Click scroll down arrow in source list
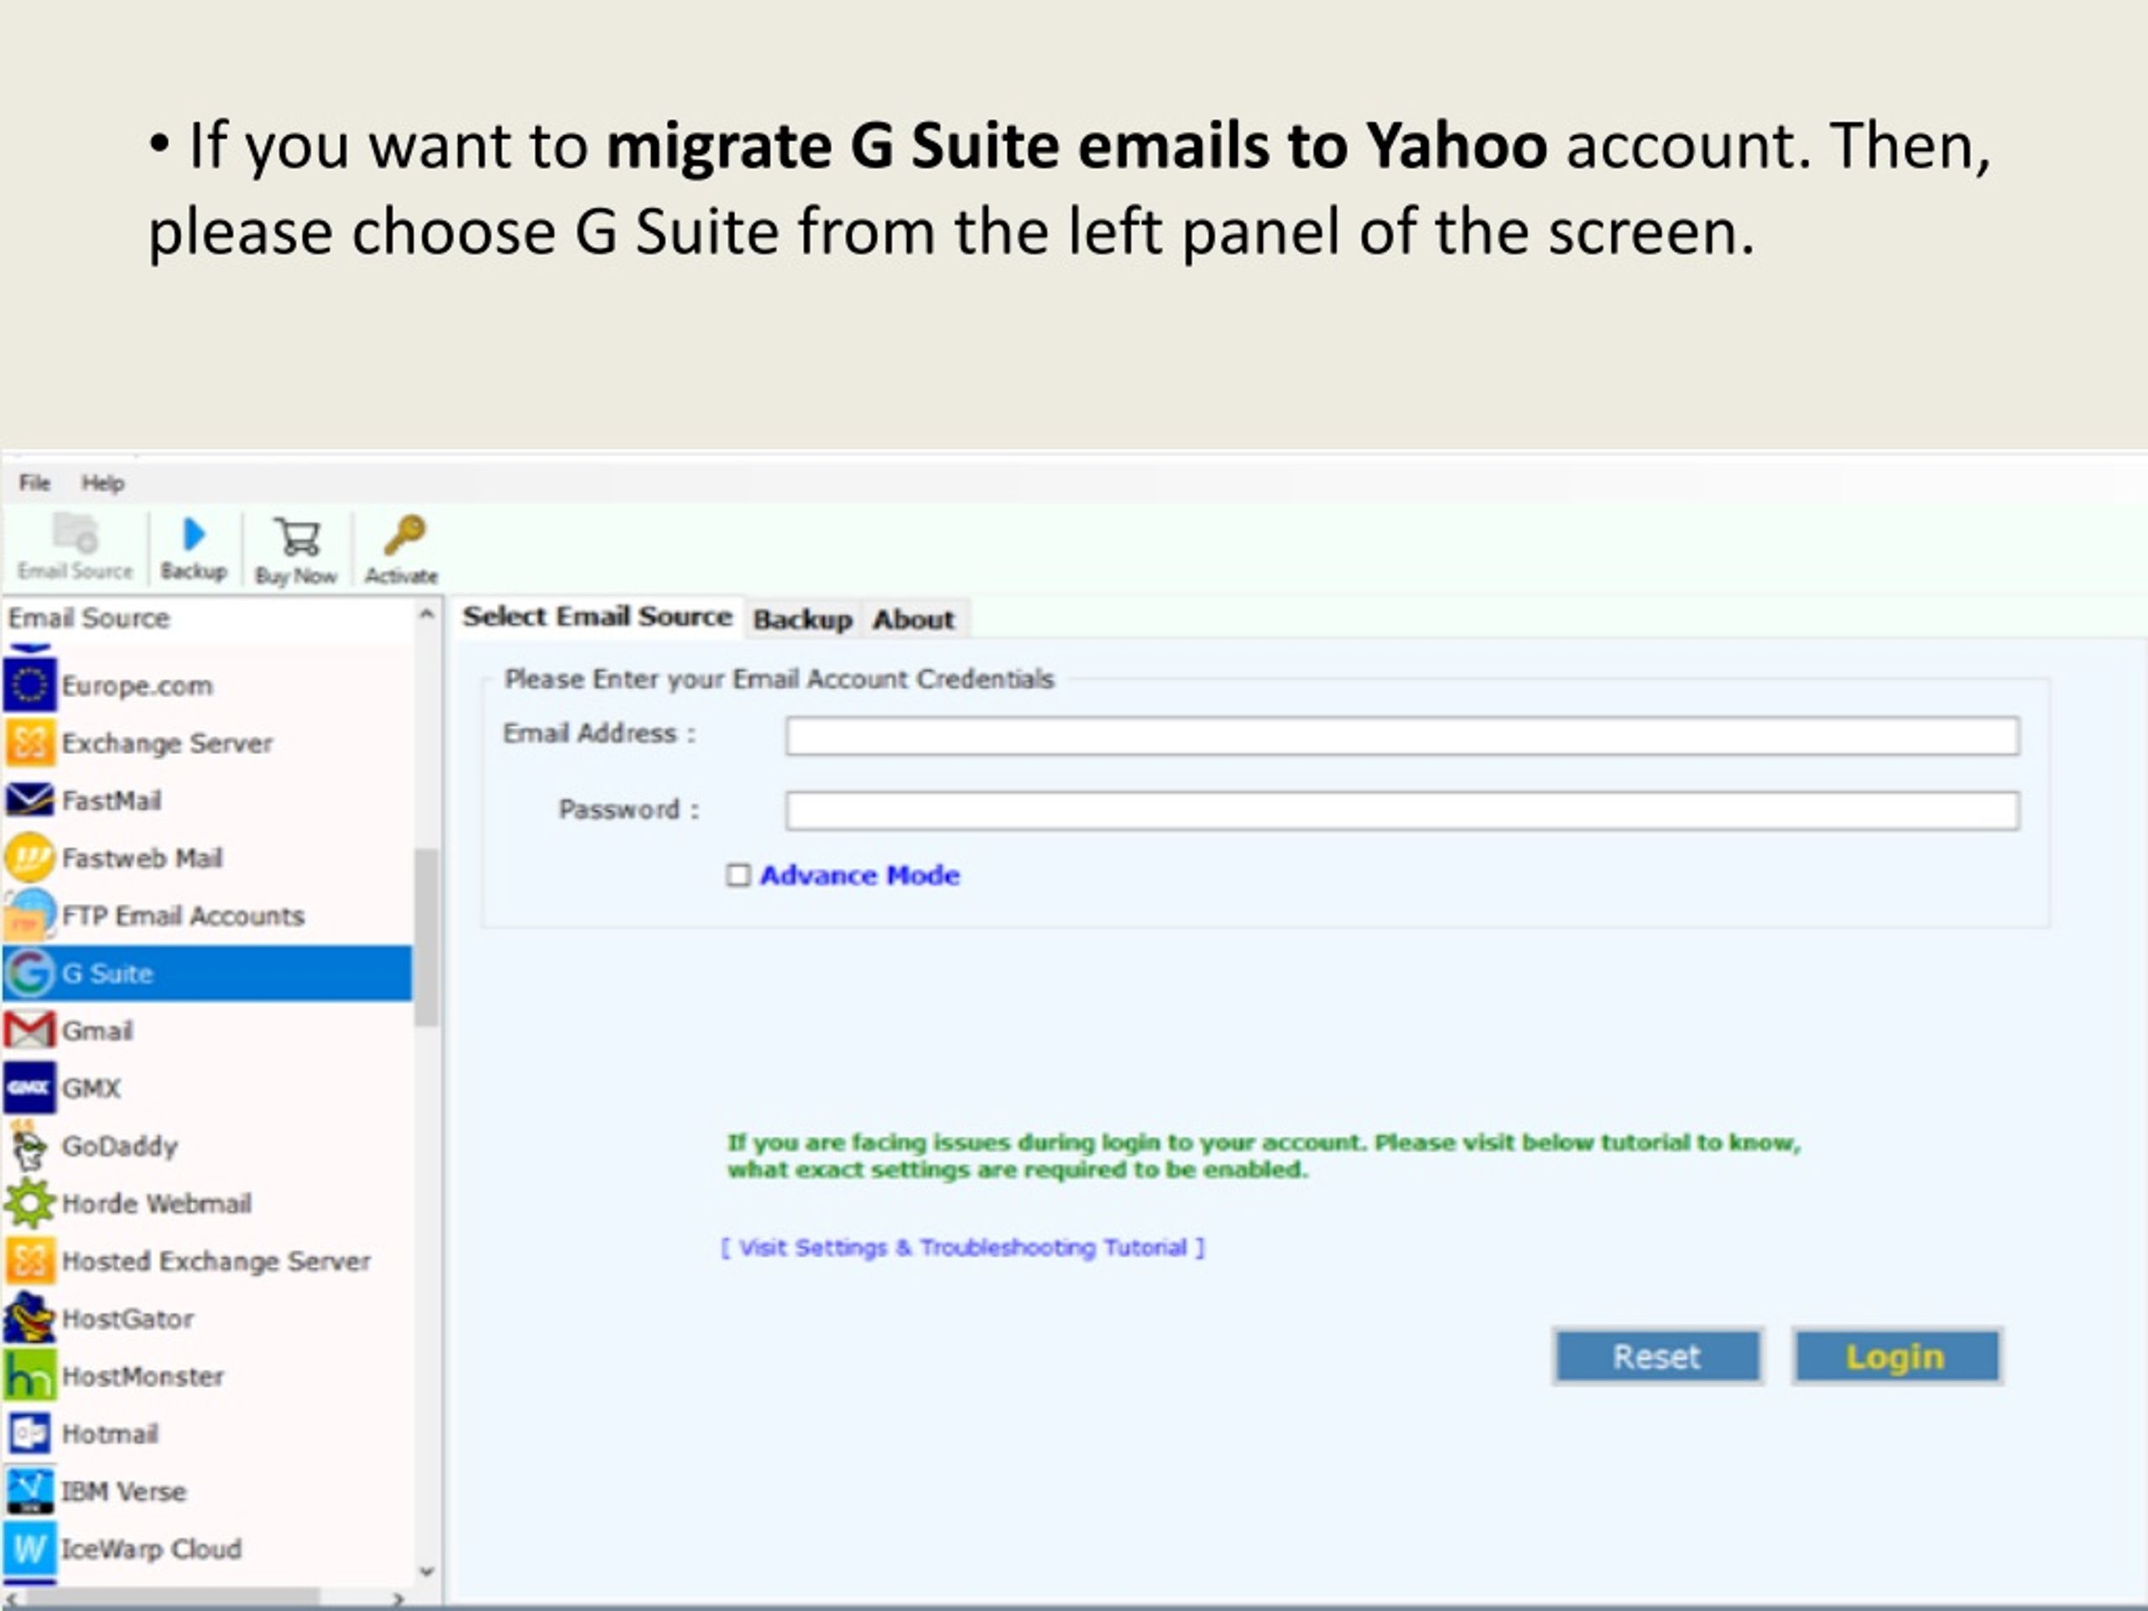2148x1611 pixels. coord(426,1572)
